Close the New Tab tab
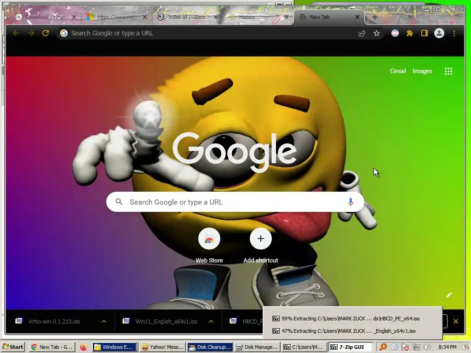The width and height of the screenshot is (471, 353). coord(357,17)
